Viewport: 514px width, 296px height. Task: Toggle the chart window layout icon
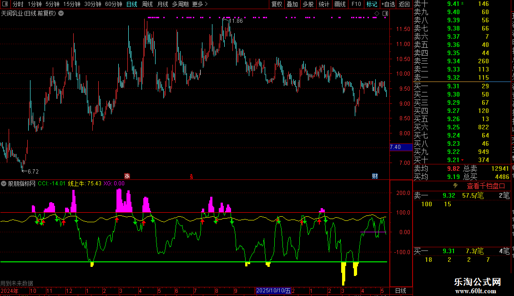click(385, 14)
